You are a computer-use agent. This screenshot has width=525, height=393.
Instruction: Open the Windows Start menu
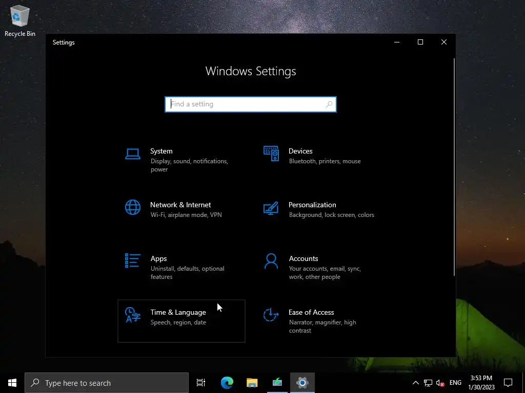pos(12,383)
